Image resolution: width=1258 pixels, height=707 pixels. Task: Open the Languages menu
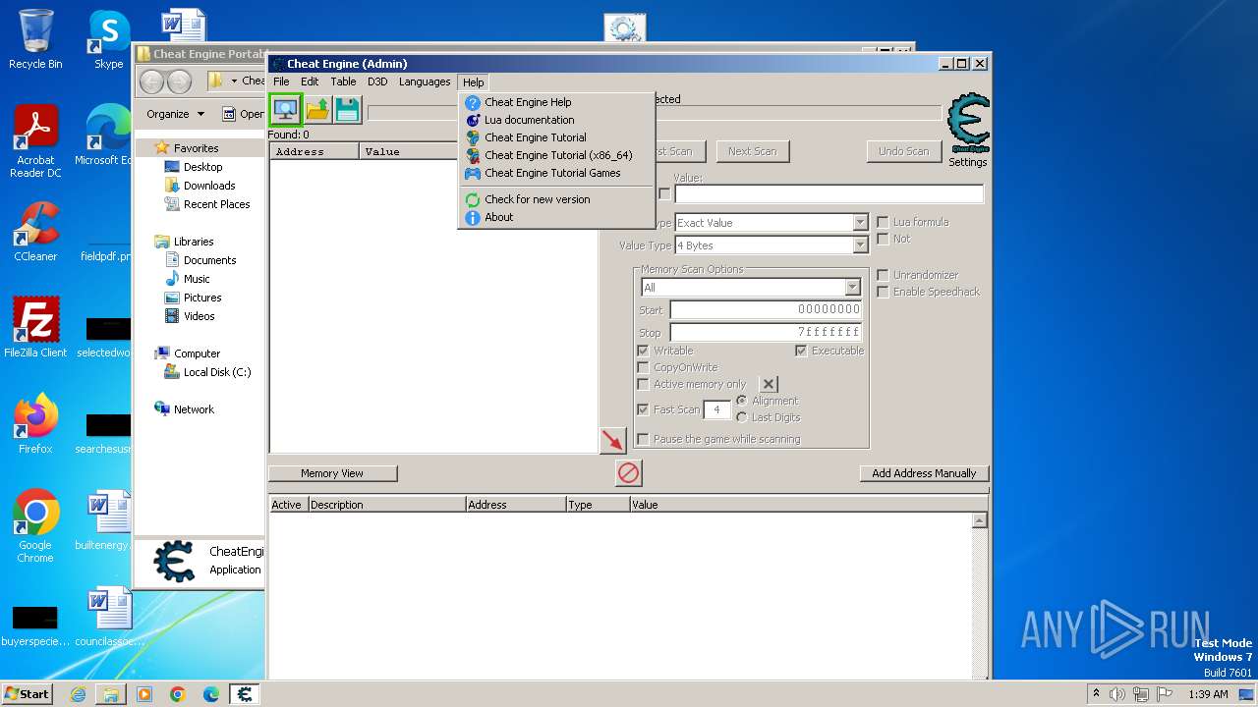click(425, 82)
